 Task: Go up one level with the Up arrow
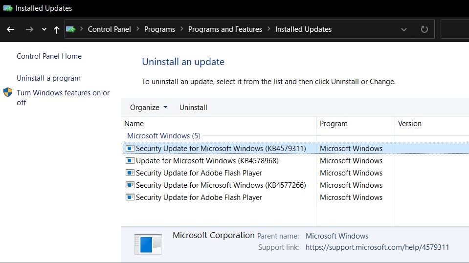tap(57, 29)
